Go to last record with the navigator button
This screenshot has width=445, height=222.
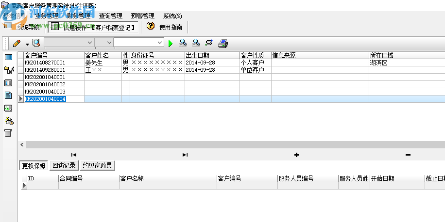[x=185, y=155]
